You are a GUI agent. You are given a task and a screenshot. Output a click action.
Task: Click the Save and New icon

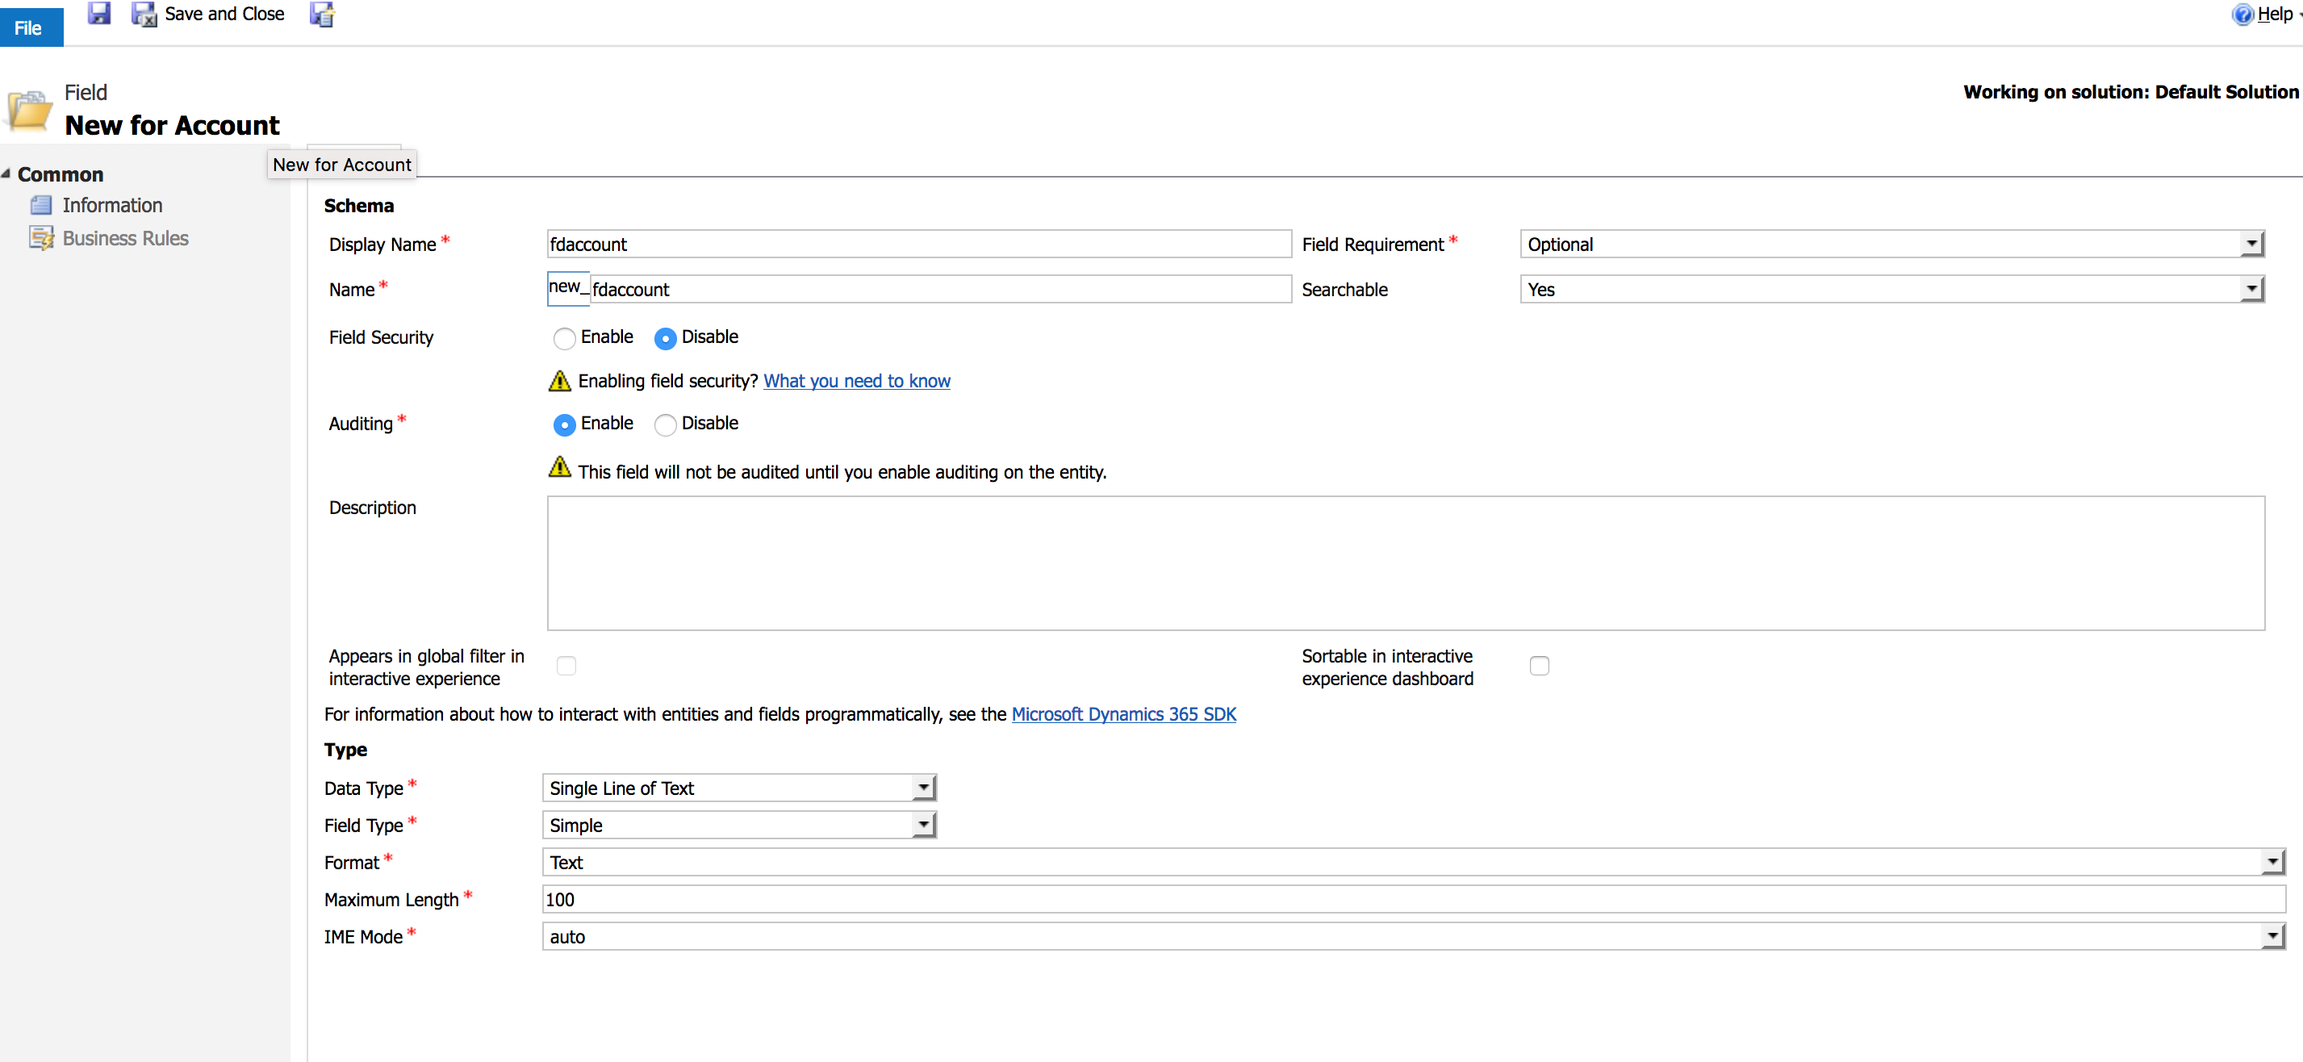[322, 15]
